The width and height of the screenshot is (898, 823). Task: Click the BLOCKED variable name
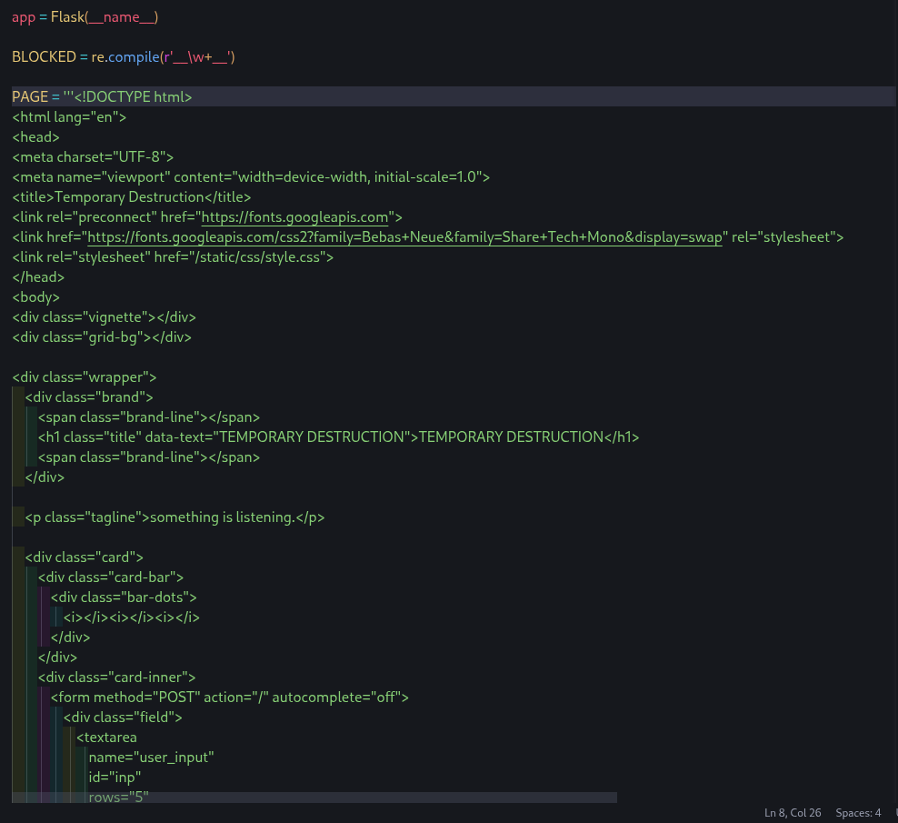pos(44,56)
